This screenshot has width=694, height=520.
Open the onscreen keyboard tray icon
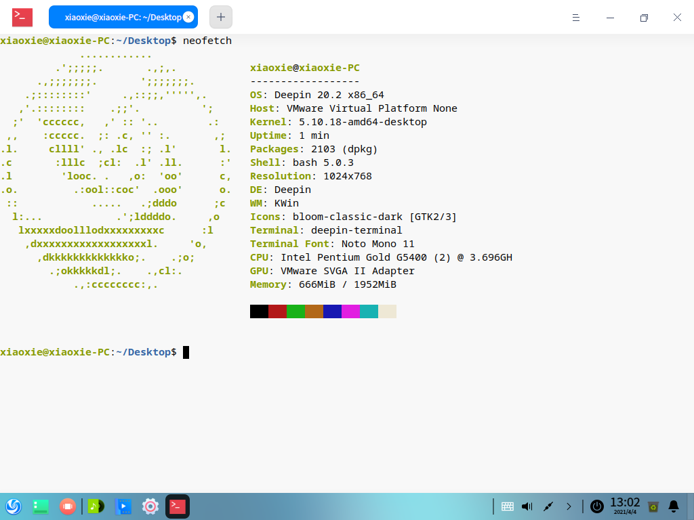click(x=508, y=506)
